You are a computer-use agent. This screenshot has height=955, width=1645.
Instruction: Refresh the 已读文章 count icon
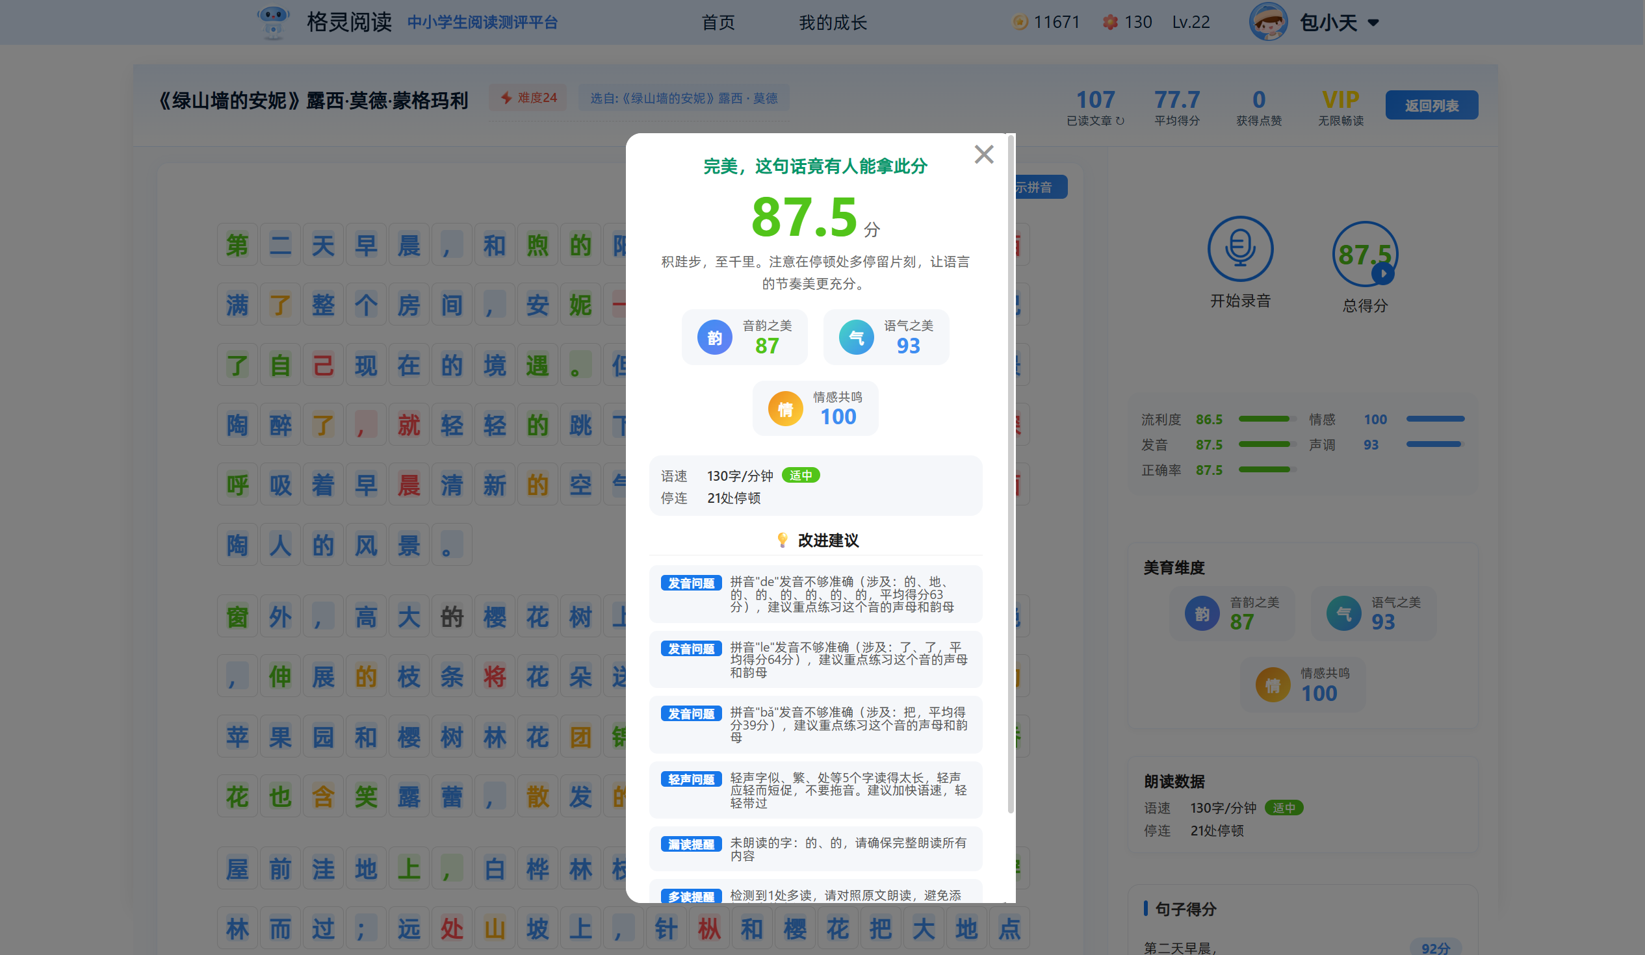[1120, 121]
